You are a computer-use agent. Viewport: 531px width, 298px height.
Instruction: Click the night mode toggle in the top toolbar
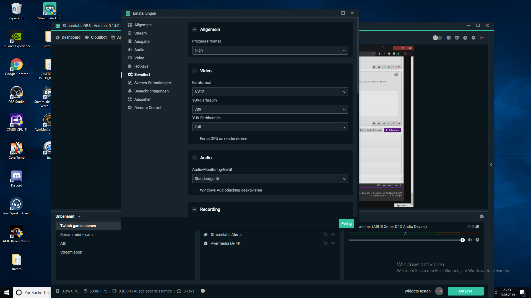pos(437,38)
